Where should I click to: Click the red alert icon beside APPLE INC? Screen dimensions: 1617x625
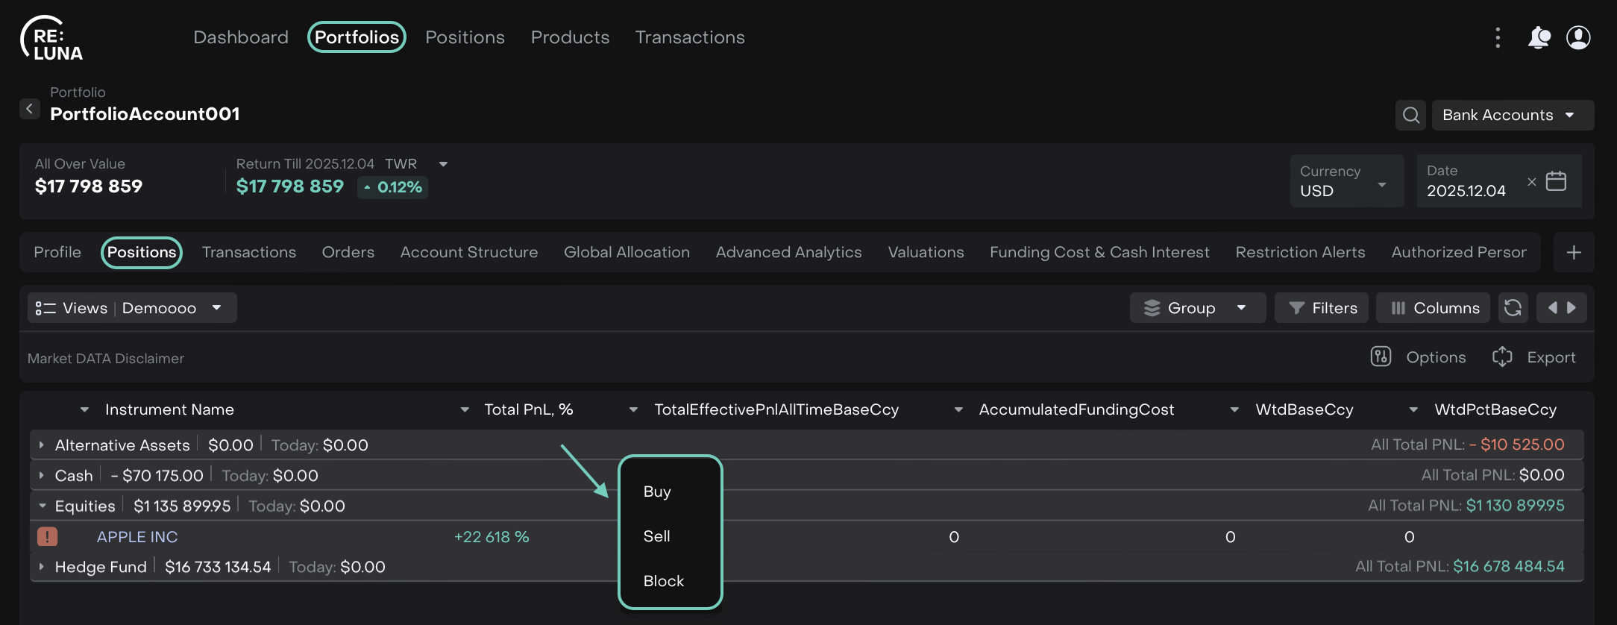click(48, 536)
